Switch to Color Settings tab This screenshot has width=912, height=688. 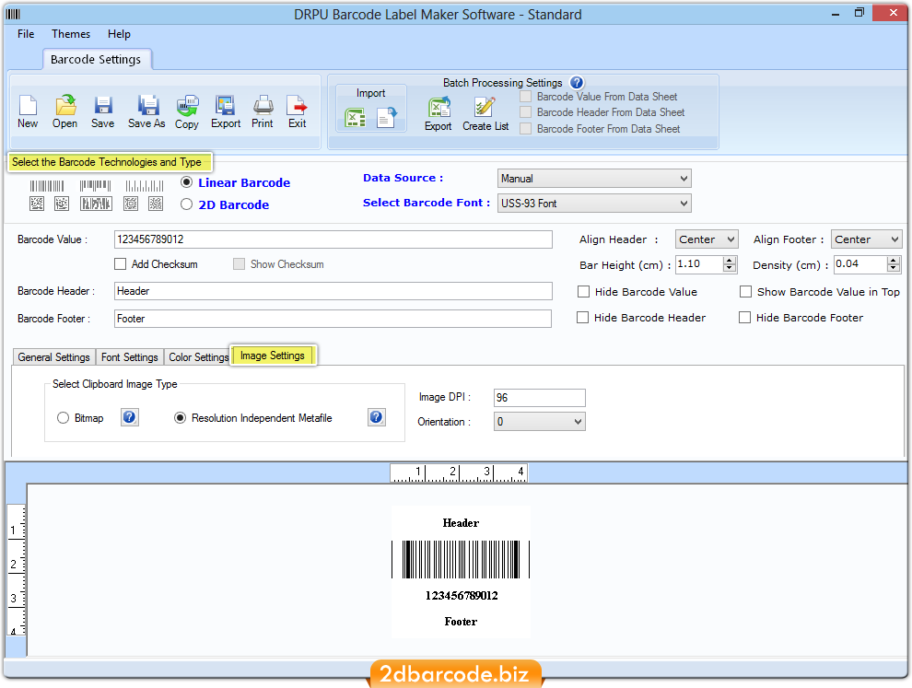coord(198,357)
